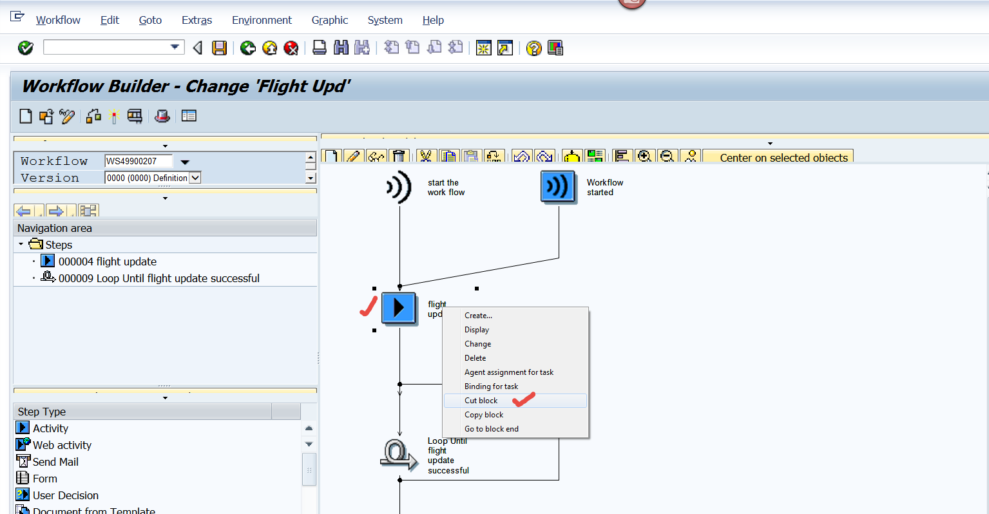Click the yellow Exit arrow icon
The height and width of the screenshot is (514, 989).
[270, 48]
